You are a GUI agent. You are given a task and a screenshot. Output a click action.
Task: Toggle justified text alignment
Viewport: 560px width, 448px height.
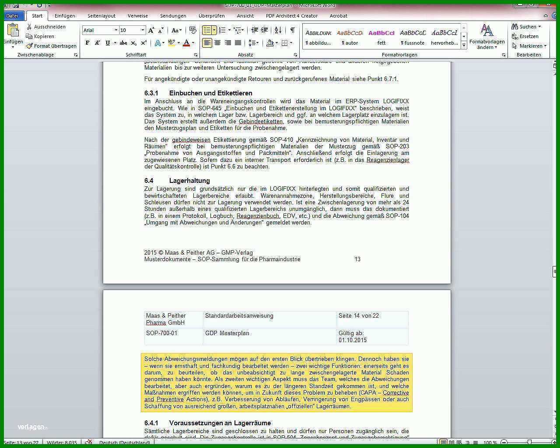(238, 43)
